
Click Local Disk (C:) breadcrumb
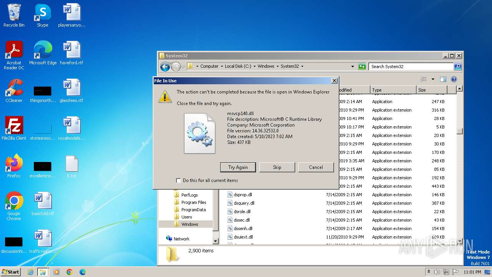click(238, 66)
